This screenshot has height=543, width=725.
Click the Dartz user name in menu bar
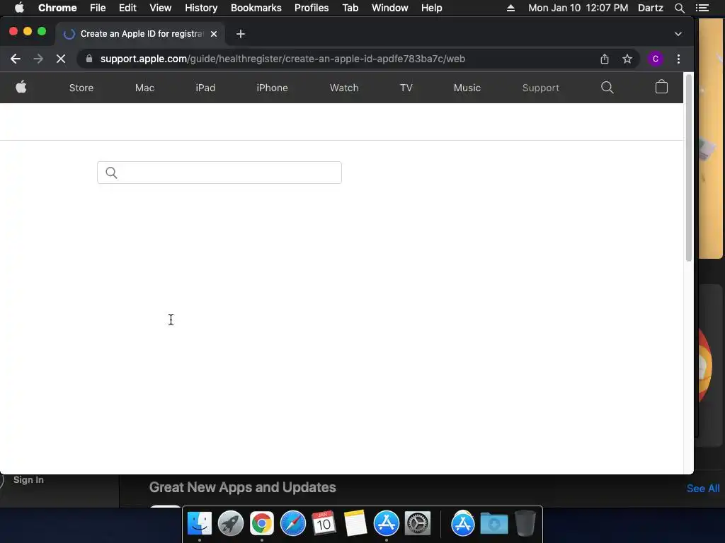pyautogui.click(x=651, y=8)
